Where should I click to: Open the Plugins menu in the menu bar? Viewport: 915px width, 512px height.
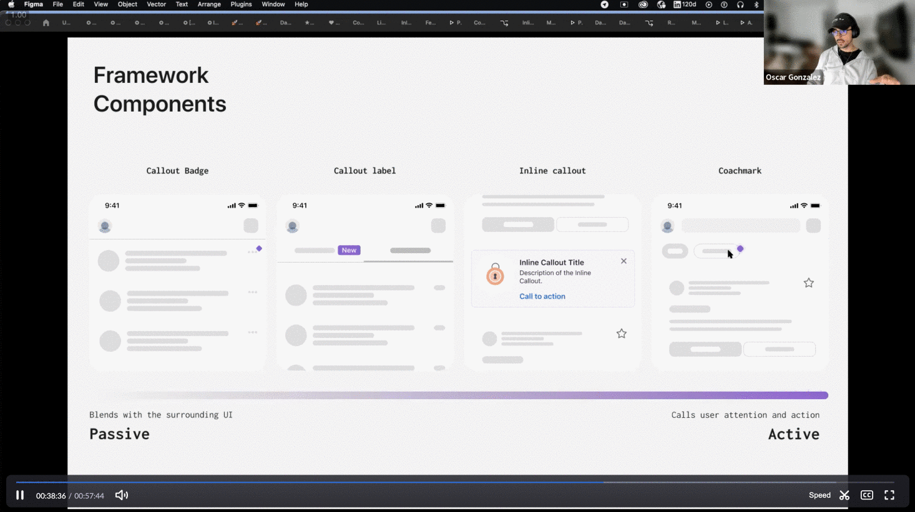[241, 4]
